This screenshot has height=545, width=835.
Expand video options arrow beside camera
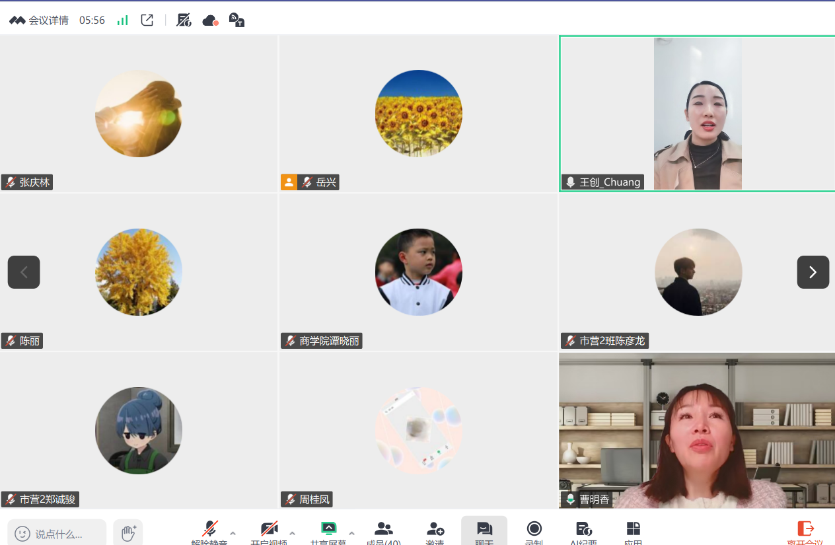292,532
